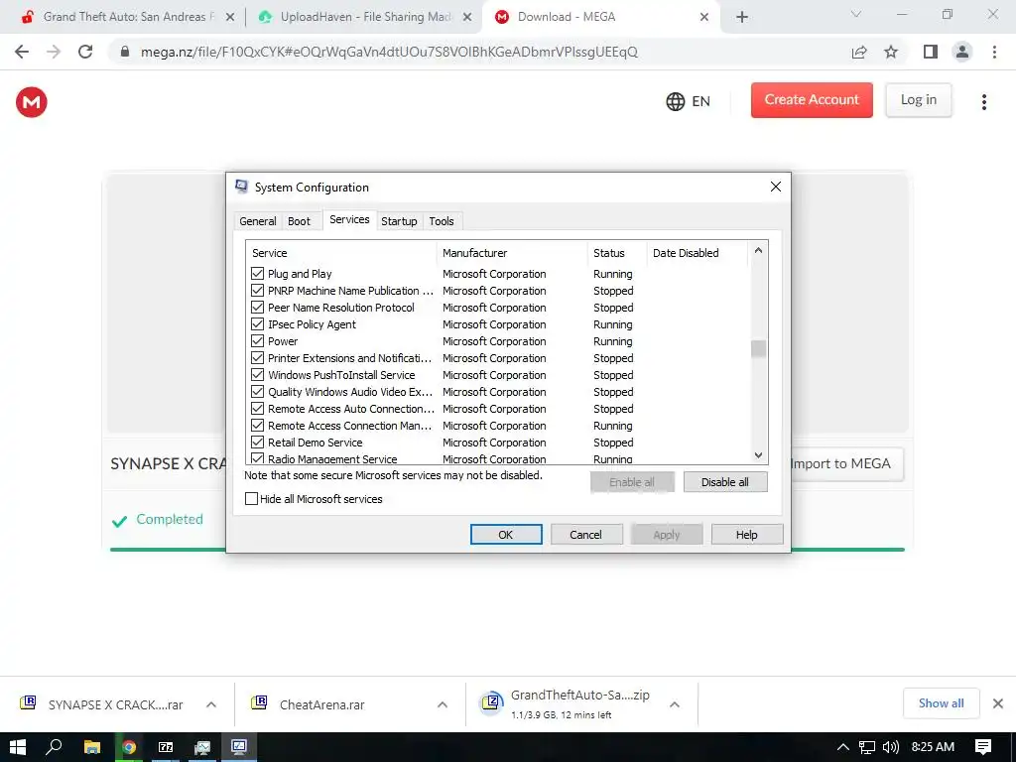Open File Explorer from taskbar

92,747
